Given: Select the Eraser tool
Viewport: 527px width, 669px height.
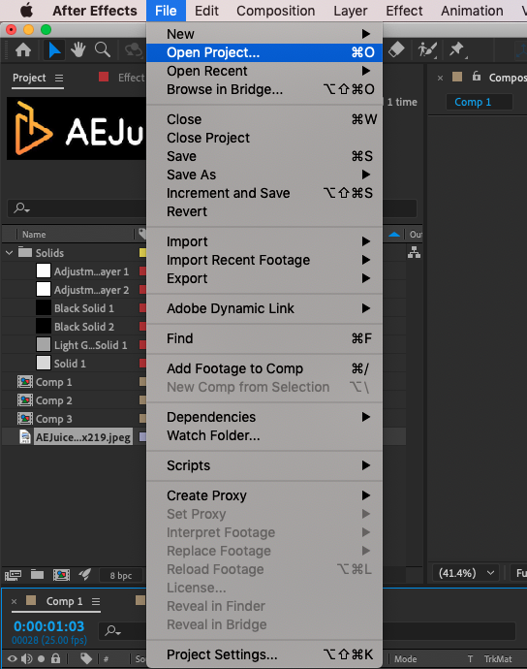Looking at the screenshot, I should [x=396, y=49].
